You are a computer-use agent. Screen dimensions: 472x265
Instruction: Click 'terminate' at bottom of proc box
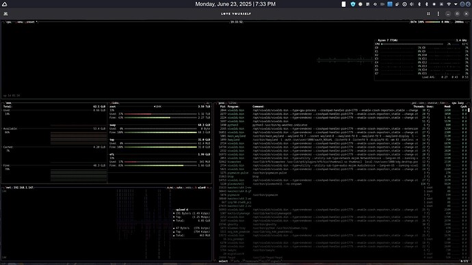252,261
